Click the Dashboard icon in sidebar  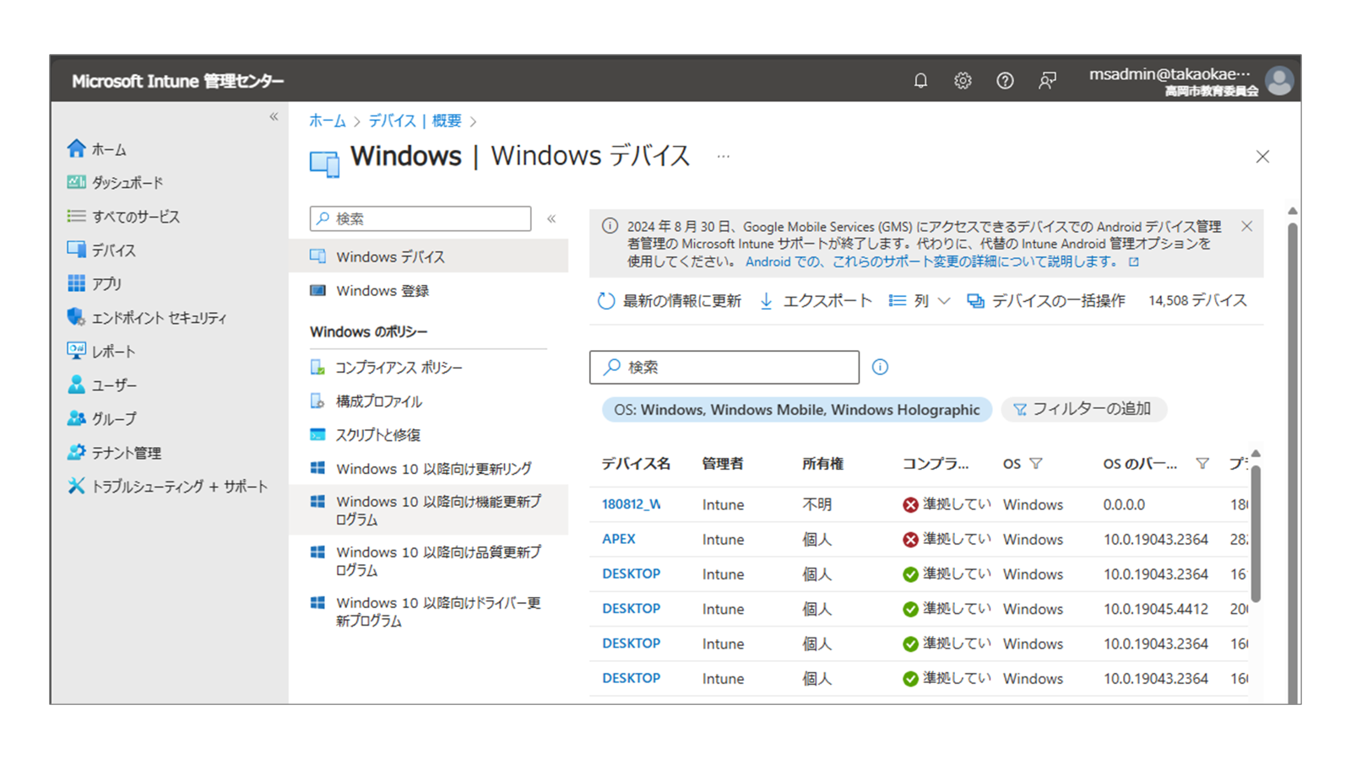(x=76, y=182)
